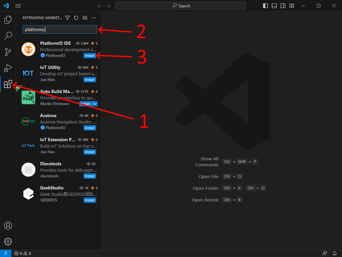Install the Aceinna extension

click(x=90, y=128)
